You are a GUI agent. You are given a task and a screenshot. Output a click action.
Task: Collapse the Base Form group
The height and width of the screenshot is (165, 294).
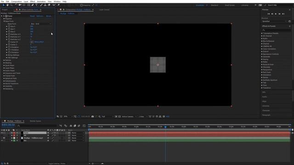(4, 22)
